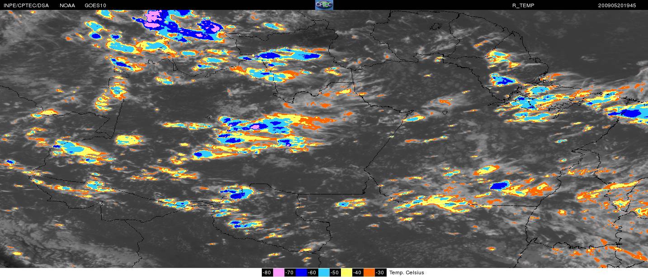This screenshot has width=648, height=277.
Task: Click the '200905201945' timestamp text
Action: coord(617,5)
